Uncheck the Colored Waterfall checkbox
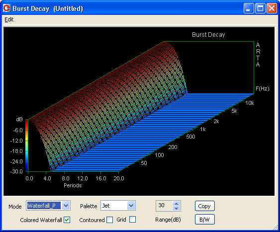 [x=67, y=220]
